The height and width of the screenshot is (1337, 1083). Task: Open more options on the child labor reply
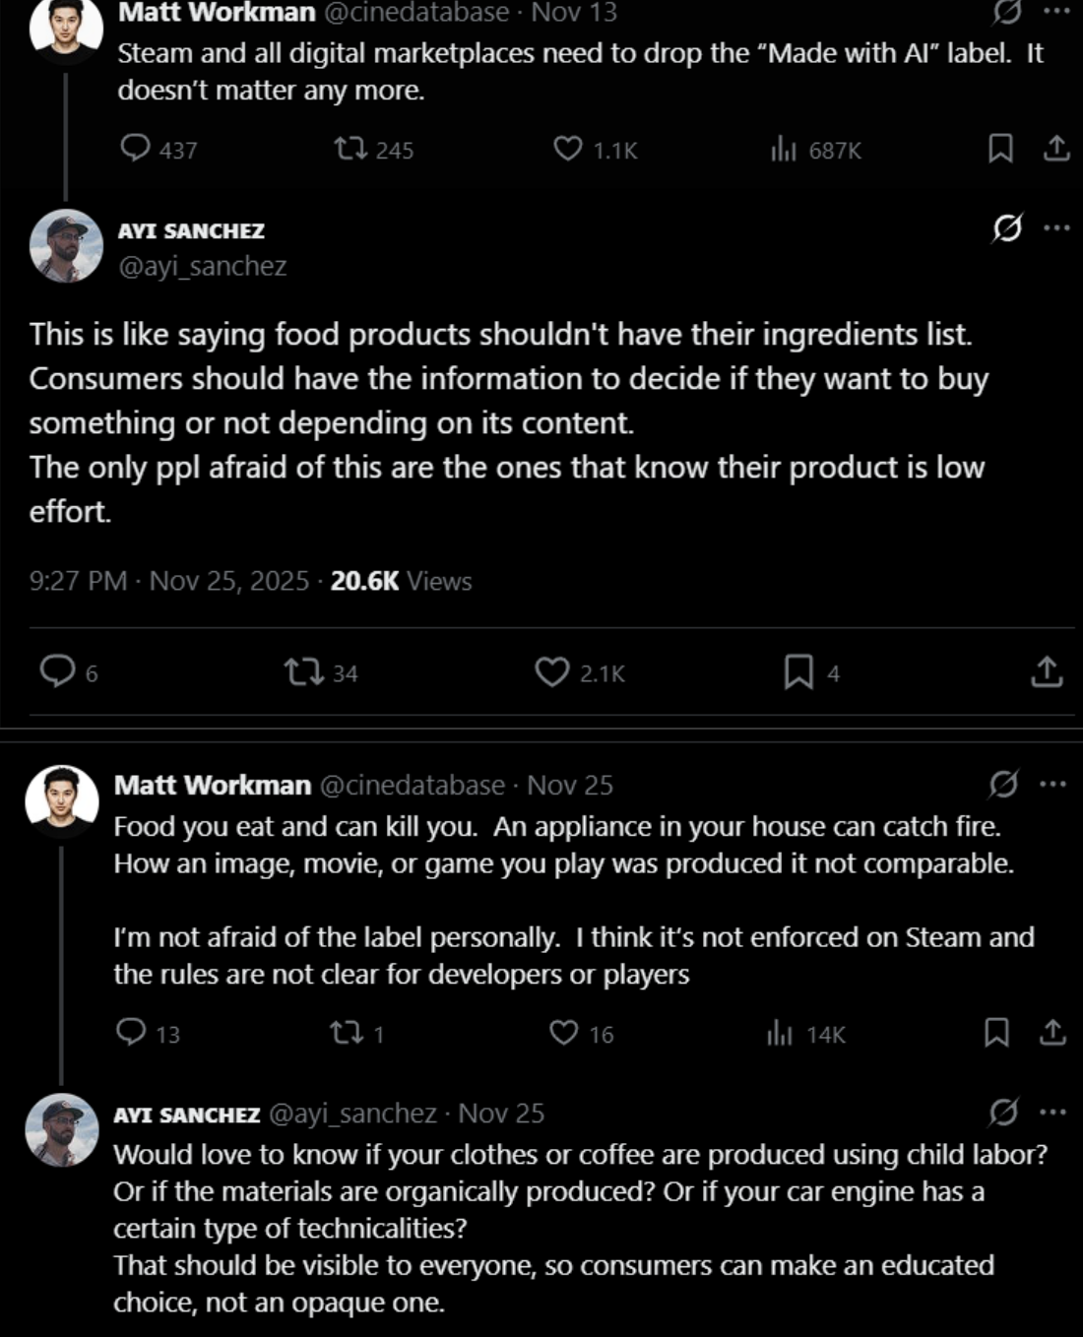pyautogui.click(x=1052, y=1113)
